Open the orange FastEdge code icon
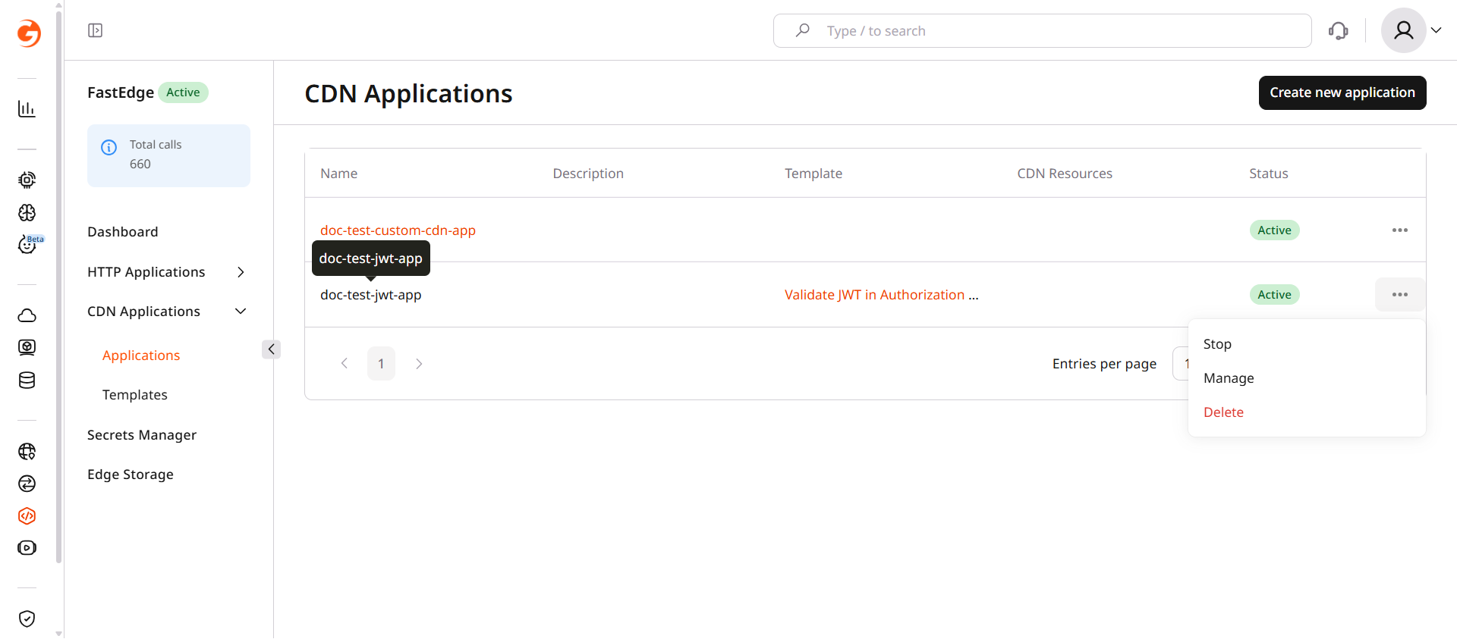The width and height of the screenshot is (1457, 639). tap(27, 515)
